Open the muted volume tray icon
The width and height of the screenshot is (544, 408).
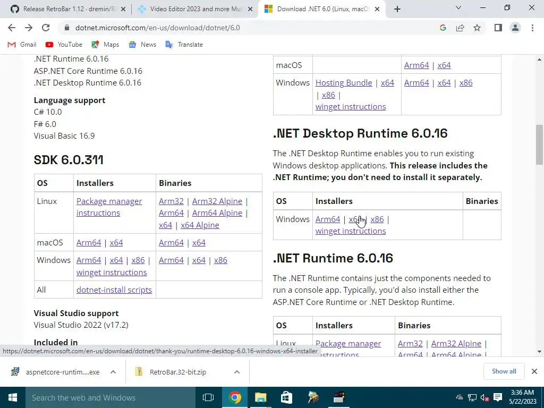click(x=484, y=397)
